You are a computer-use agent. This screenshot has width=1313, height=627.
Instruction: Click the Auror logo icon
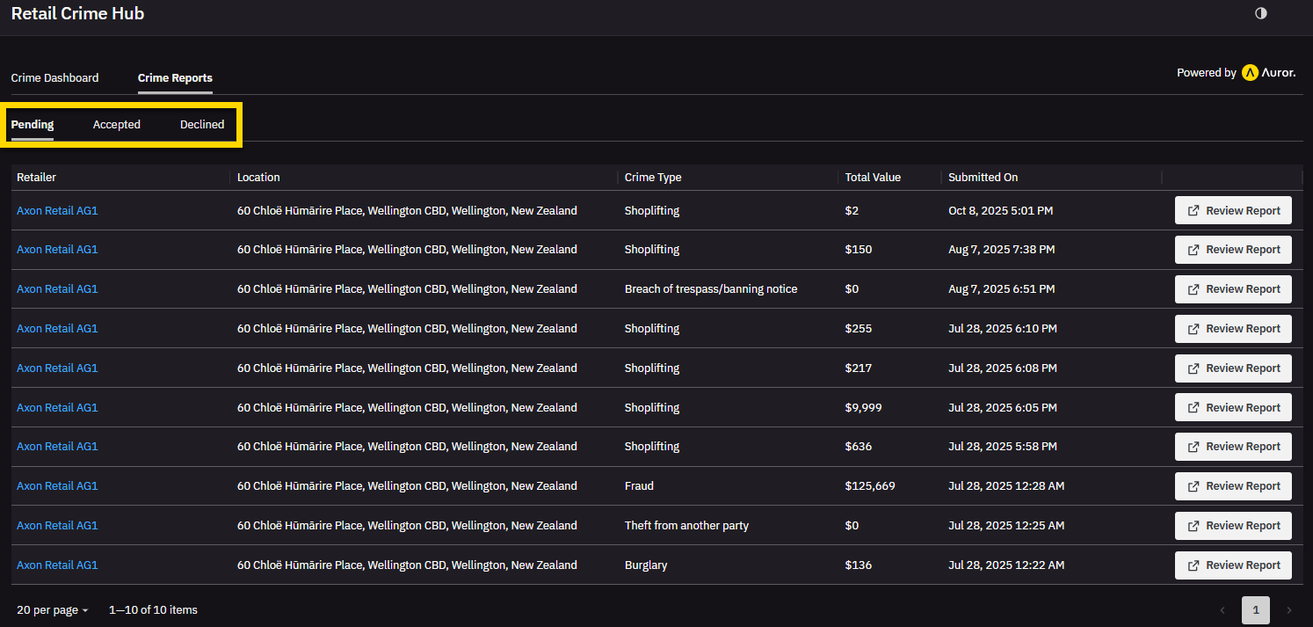pyautogui.click(x=1250, y=73)
